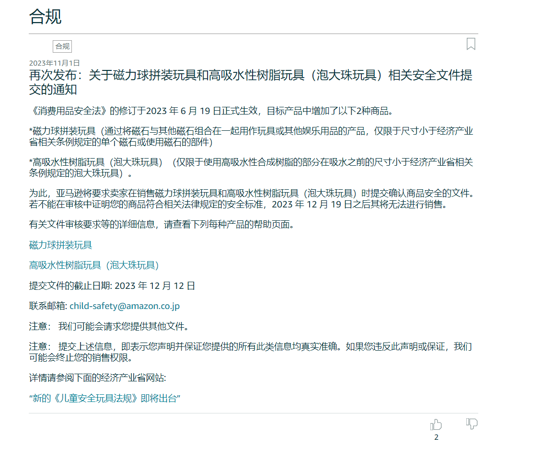Click the note 我们可能会请求您提供其他文件
The height and width of the screenshot is (458, 543).
[x=109, y=327]
